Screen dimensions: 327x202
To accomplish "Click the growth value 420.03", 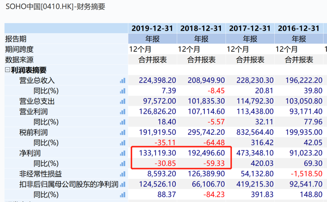I will [x=262, y=164].
